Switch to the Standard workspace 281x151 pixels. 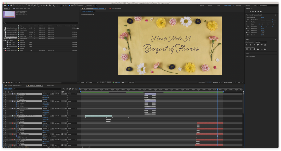click(238, 5)
